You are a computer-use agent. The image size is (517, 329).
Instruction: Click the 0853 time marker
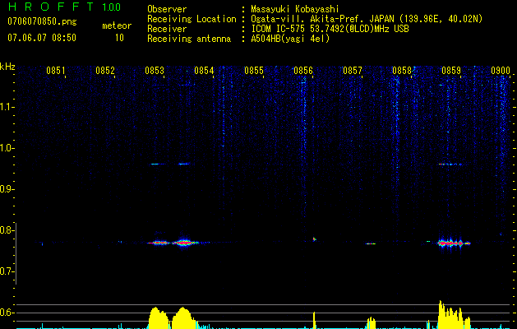[x=155, y=71]
